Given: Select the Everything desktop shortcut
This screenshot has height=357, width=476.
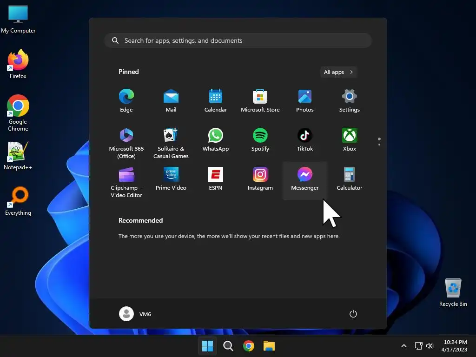Looking at the screenshot, I should tap(18, 201).
